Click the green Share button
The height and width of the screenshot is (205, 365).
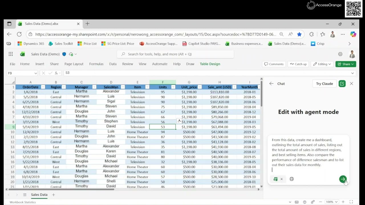coord(346,64)
